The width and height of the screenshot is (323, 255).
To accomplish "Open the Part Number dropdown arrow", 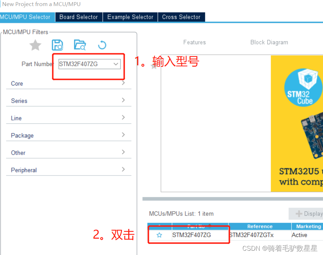I will [x=116, y=64].
